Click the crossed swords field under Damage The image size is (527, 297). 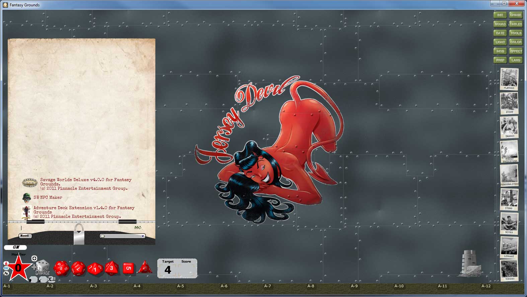pyautogui.click(x=43, y=279)
